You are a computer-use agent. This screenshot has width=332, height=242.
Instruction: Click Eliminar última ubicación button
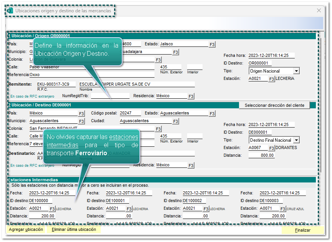(74, 230)
